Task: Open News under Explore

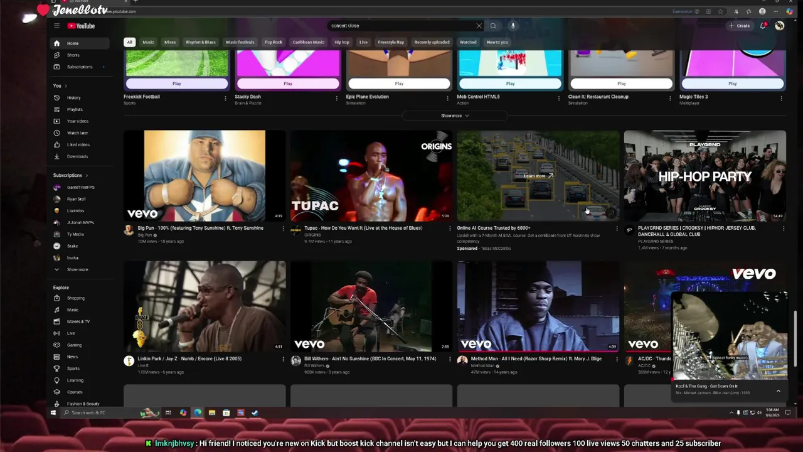Action: tap(72, 357)
